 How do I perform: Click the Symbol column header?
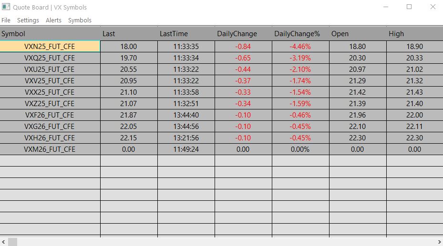13,34
